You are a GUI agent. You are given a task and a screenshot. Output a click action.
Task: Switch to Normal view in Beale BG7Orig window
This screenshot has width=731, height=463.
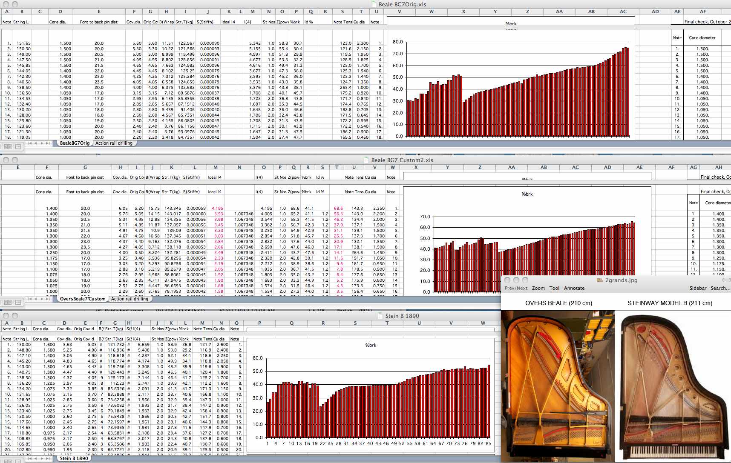(x=8, y=146)
